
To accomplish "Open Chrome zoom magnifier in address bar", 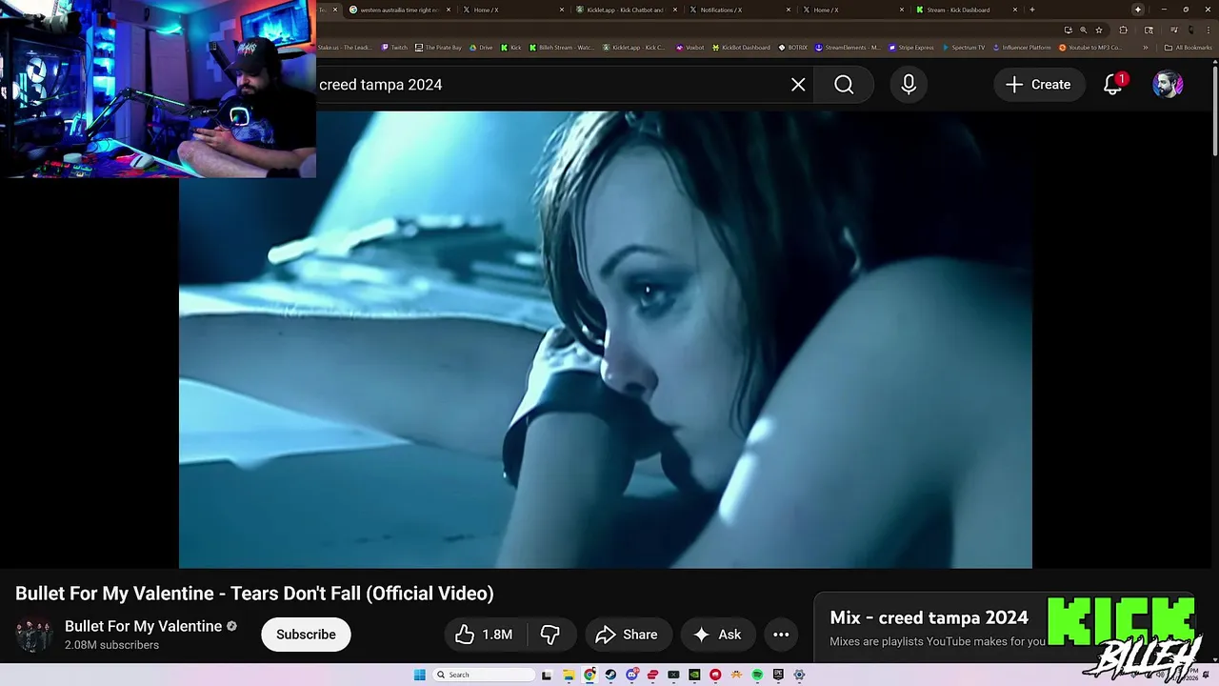I will coord(1083,30).
